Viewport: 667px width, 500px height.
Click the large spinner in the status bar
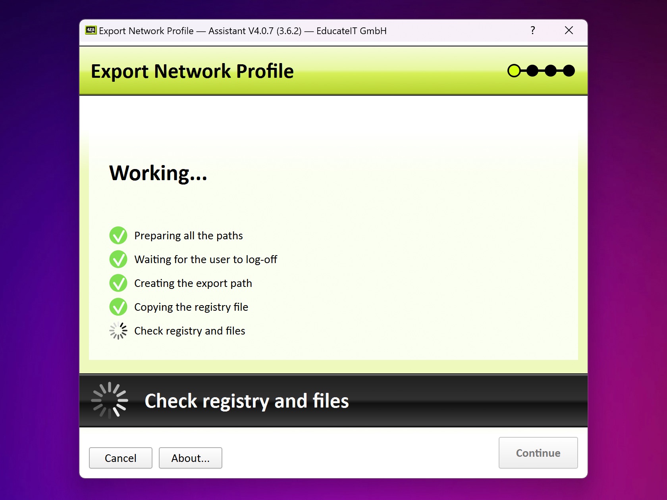click(x=109, y=400)
